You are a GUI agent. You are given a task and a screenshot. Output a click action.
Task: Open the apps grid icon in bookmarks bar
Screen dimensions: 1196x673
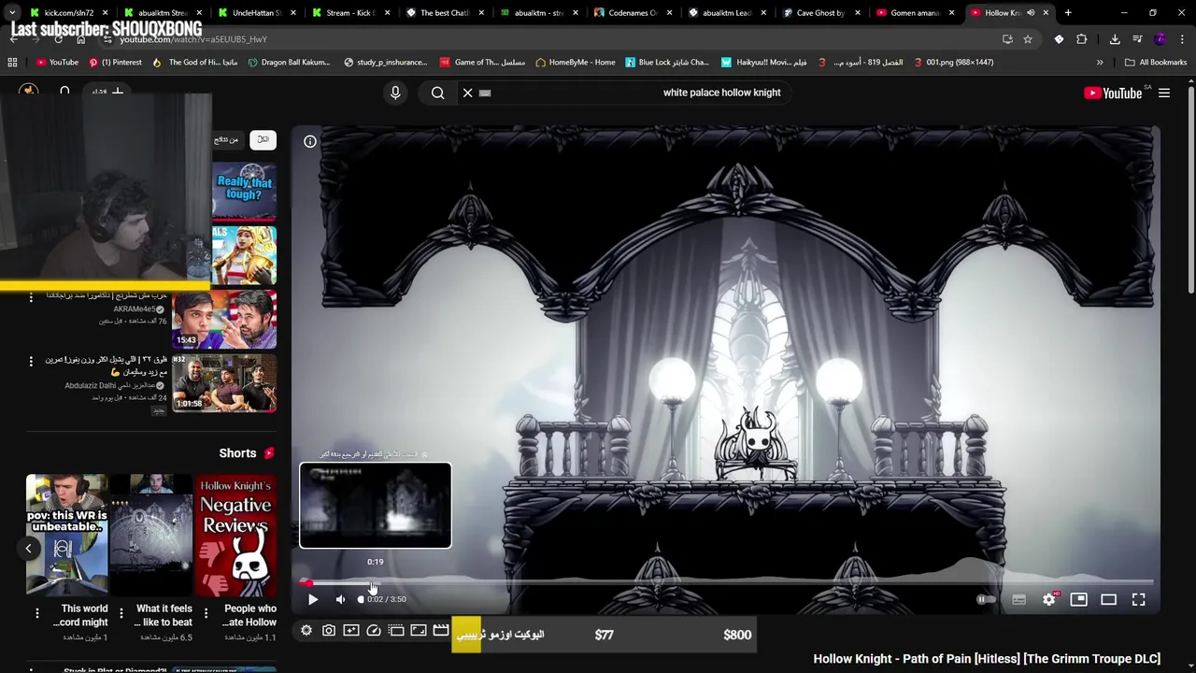(12, 63)
